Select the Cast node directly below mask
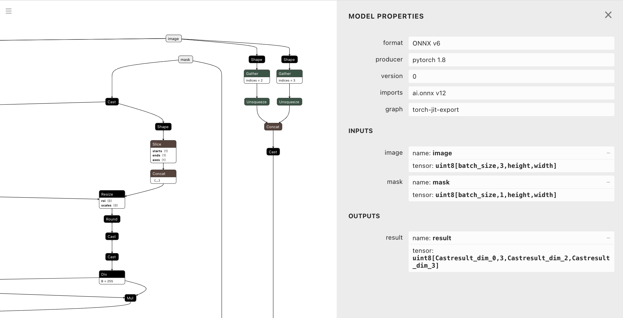 112,102
